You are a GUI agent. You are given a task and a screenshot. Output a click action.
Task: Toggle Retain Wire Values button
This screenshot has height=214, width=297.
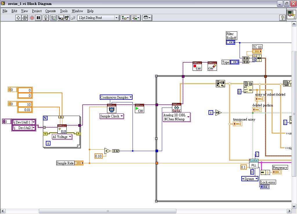(53, 18)
